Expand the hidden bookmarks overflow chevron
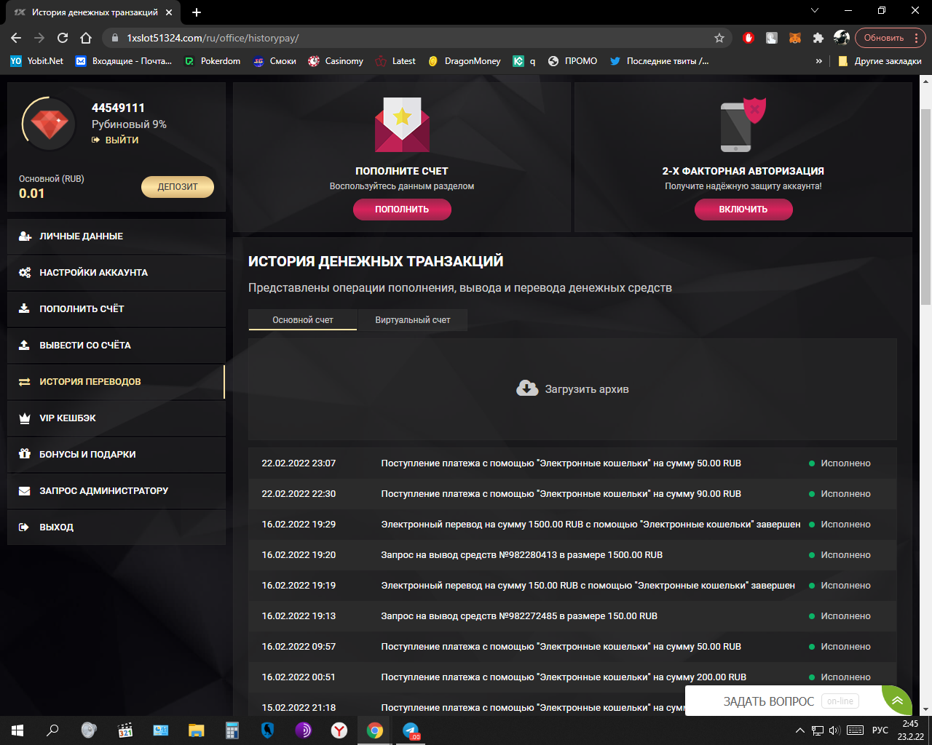Viewport: 932px width, 745px height. [x=819, y=61]
